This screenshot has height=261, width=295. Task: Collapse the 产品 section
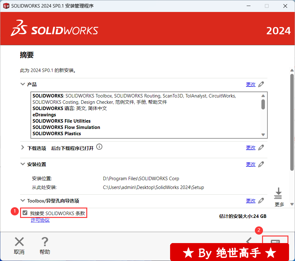click(23, 84)
